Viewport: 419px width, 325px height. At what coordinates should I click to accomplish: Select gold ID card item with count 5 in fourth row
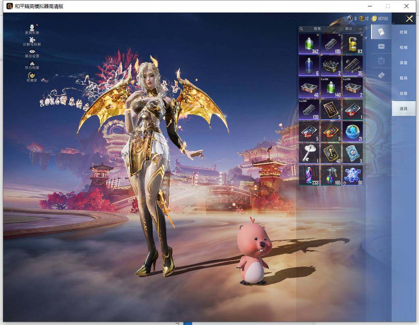pyautogui.click(x=331, y=110)
